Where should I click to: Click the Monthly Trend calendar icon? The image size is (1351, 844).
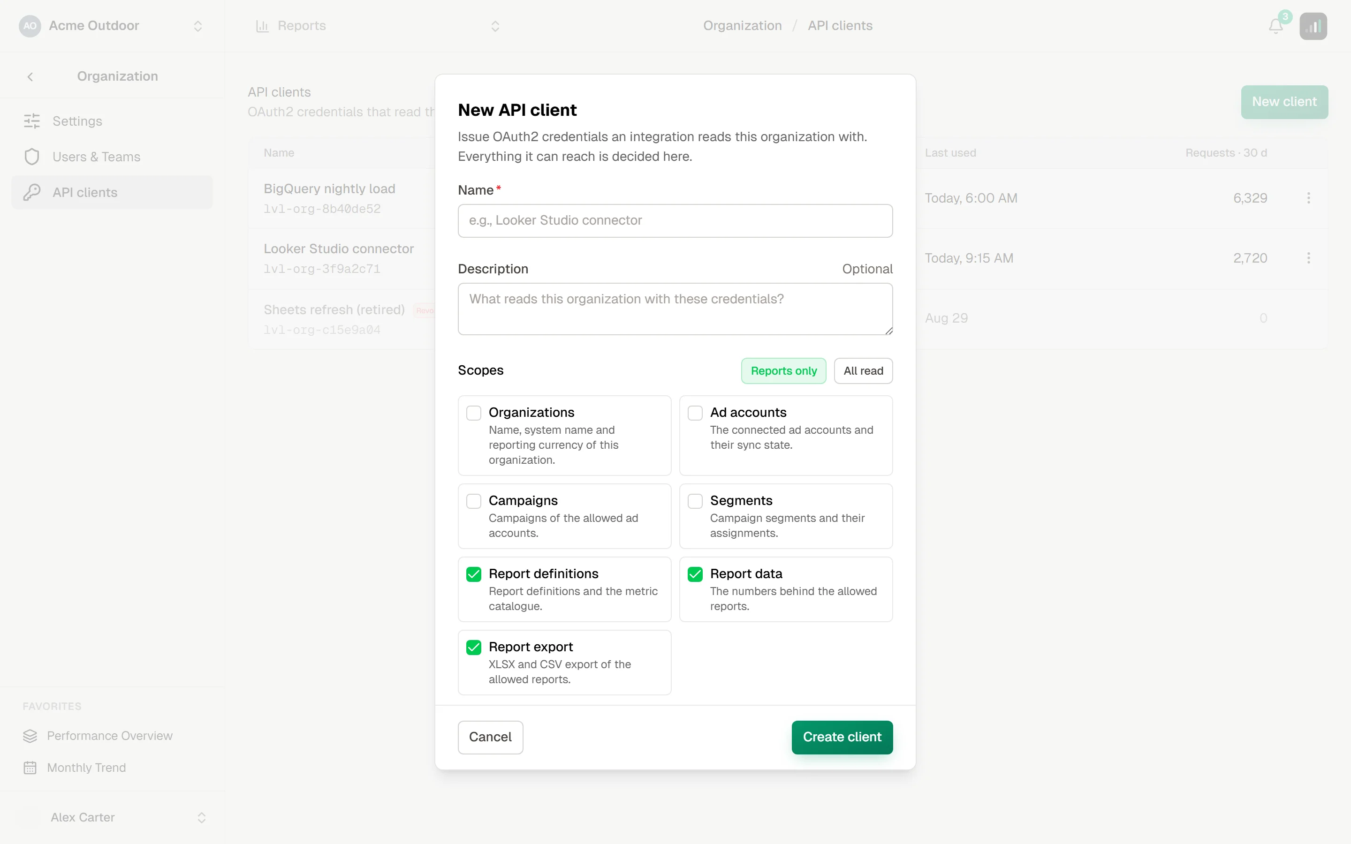click(30, 768)
